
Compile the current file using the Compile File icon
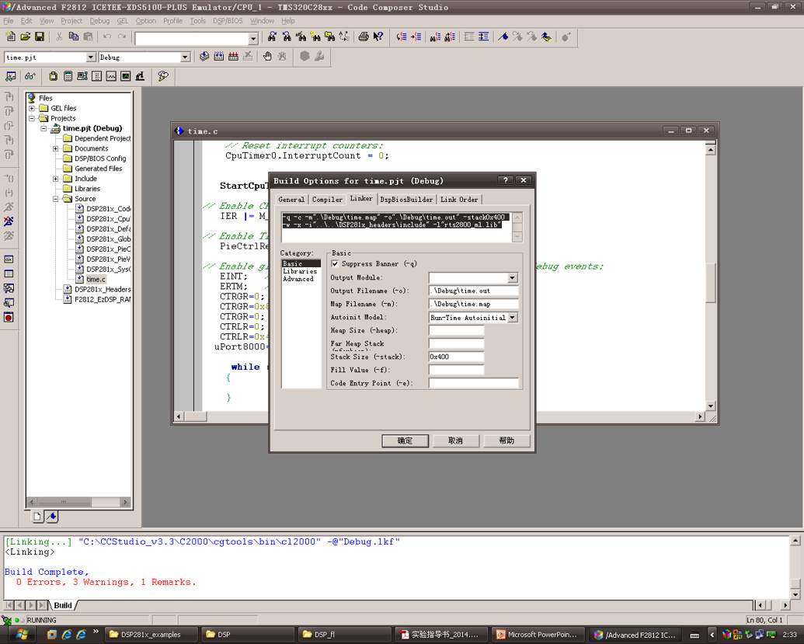[204, 57]
